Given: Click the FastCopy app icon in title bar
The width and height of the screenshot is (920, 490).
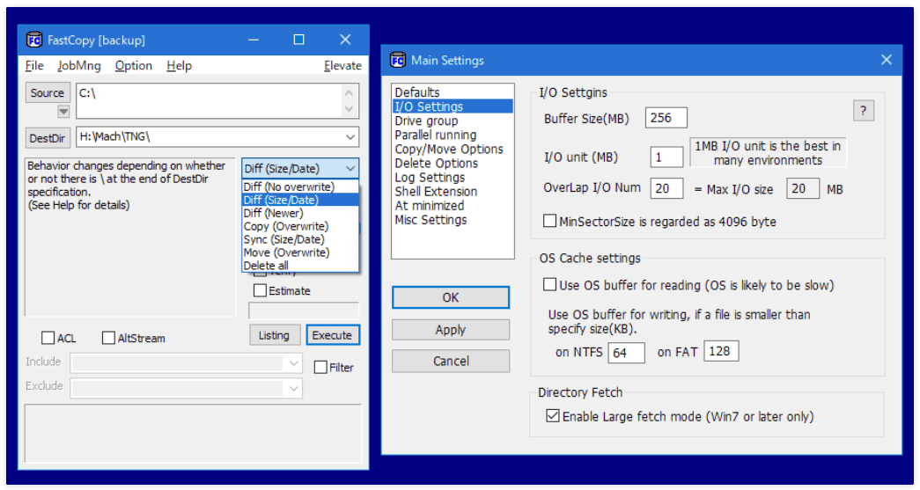Looking at the screenshot, I should (34, 40).
